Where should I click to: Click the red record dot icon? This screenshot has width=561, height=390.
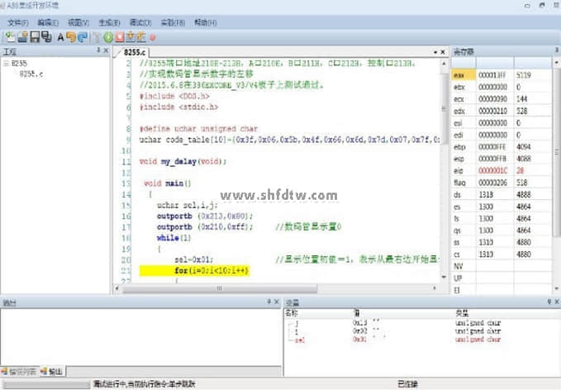point(153,38)
